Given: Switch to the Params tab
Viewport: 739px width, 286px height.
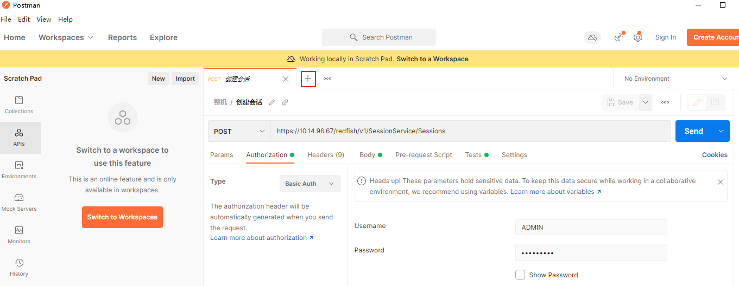Looking at the screenshot, I should pyautogui.click(x=222, y=155).
